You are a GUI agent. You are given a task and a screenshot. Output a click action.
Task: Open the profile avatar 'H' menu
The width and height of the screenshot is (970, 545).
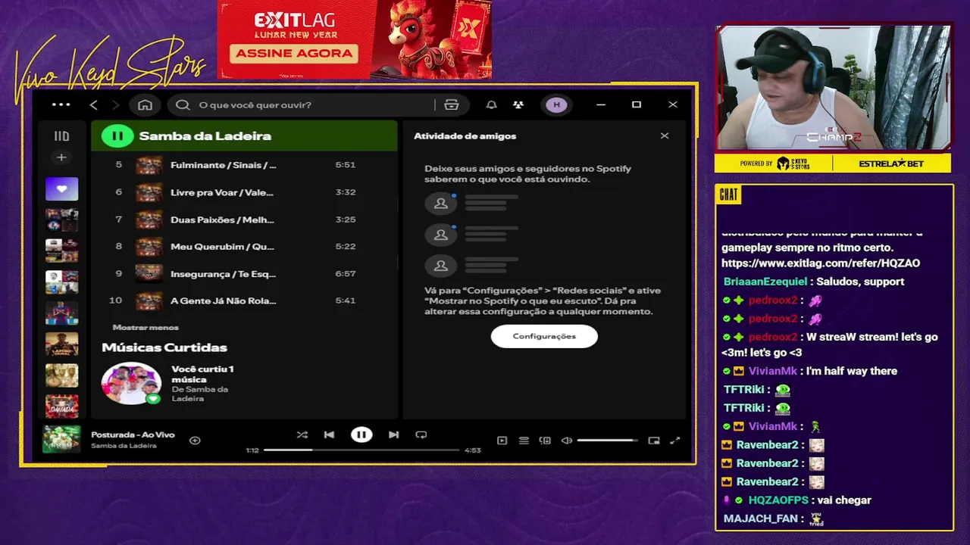[x=557, y=104]
